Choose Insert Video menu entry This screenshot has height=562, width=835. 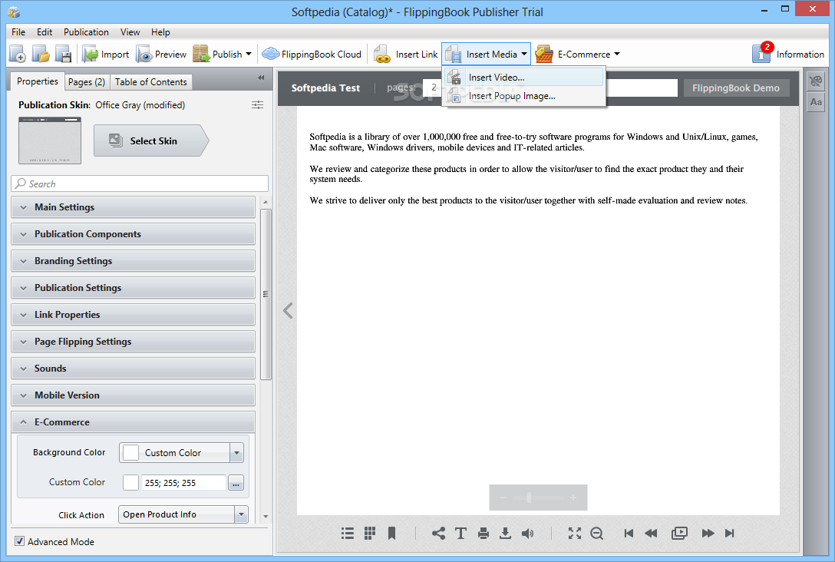pyautogui.click(x=524, y=78)
